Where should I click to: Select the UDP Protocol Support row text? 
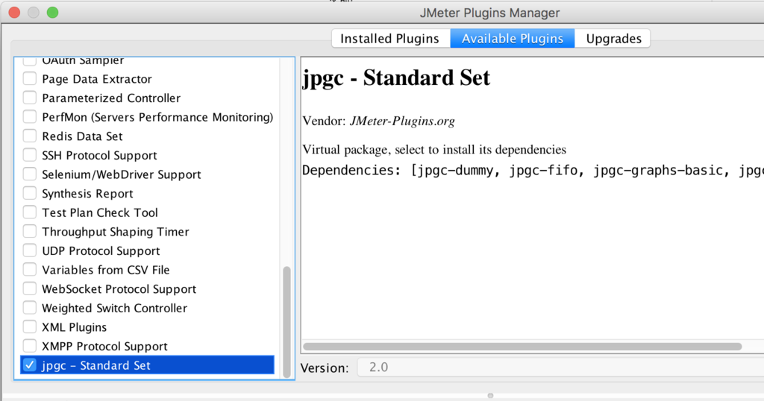101,250
